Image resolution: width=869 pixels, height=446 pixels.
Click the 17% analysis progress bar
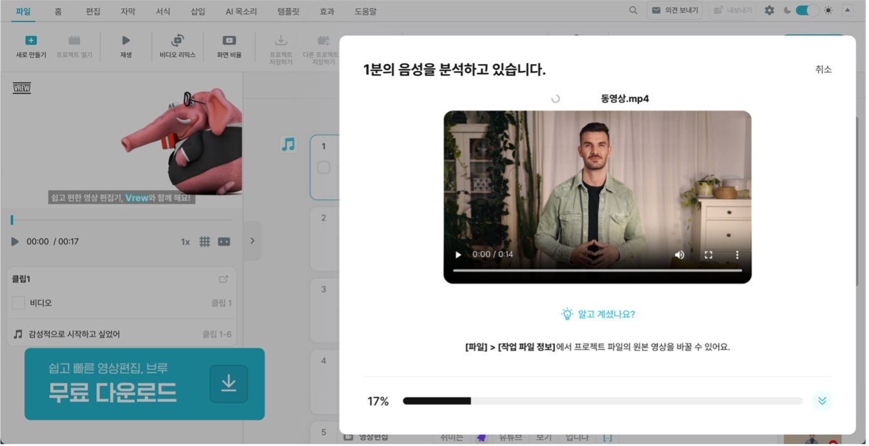[603, 401]
